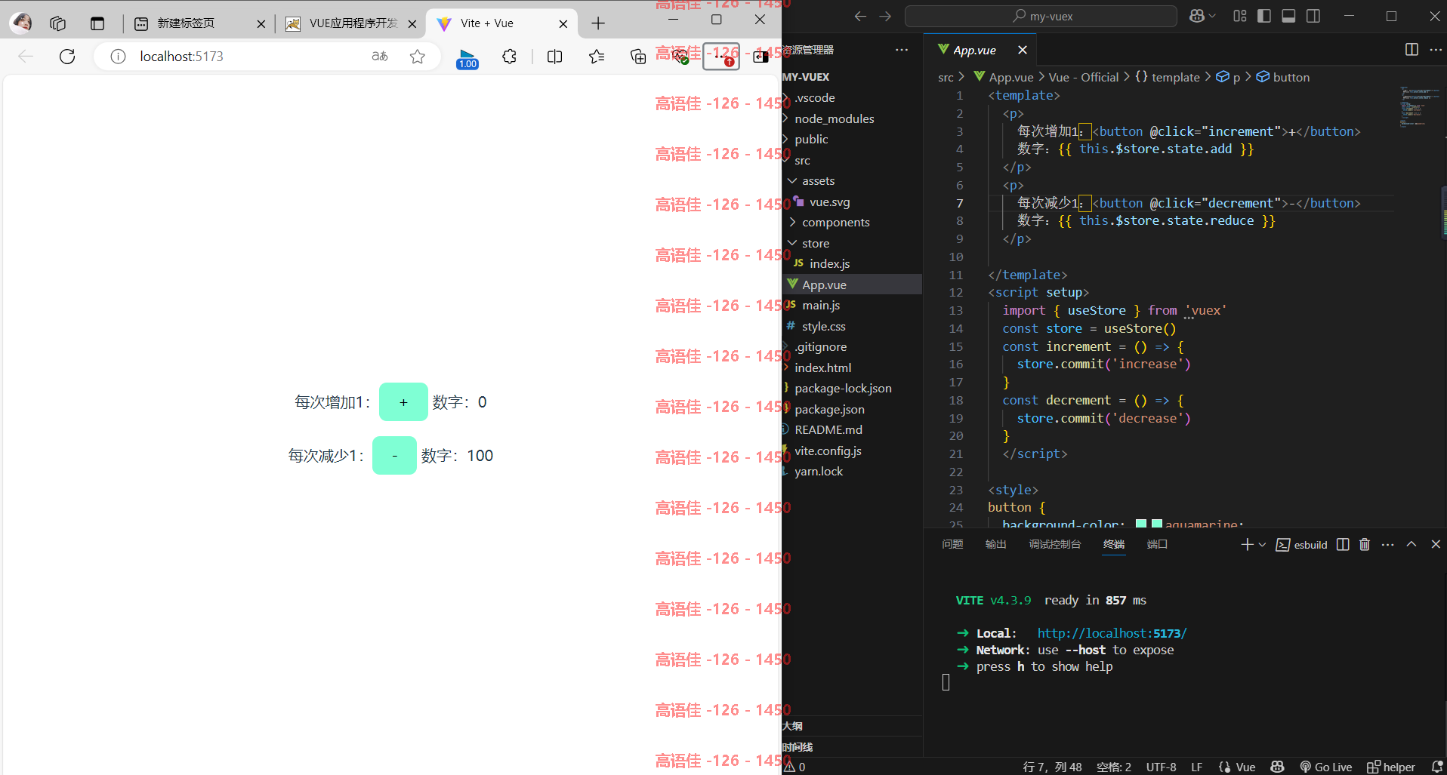Go forward in VS Code navigation
Viewport: 1447px width, 775px height.
[885, 16]
